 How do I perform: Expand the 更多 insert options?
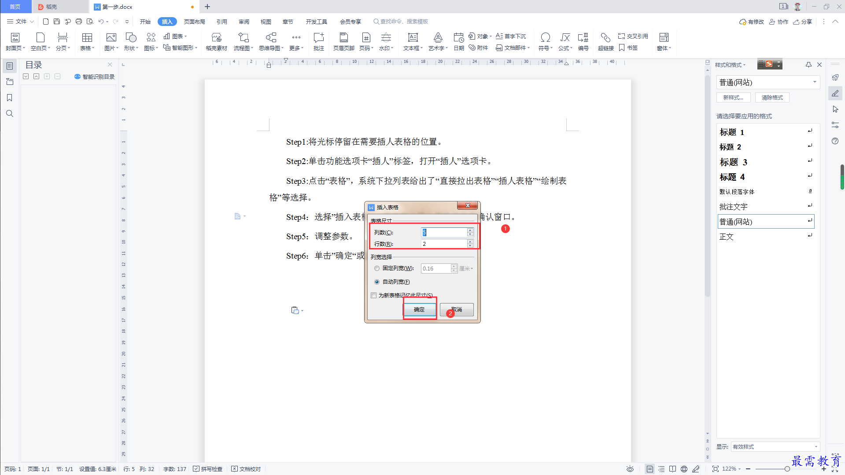pos(296,42)
